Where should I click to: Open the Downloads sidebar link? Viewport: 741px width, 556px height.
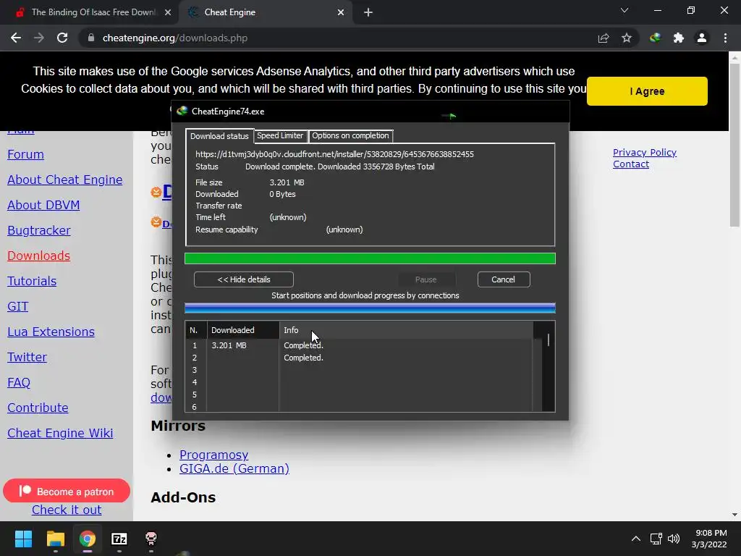pyautogui.click(x=39, y=256)
